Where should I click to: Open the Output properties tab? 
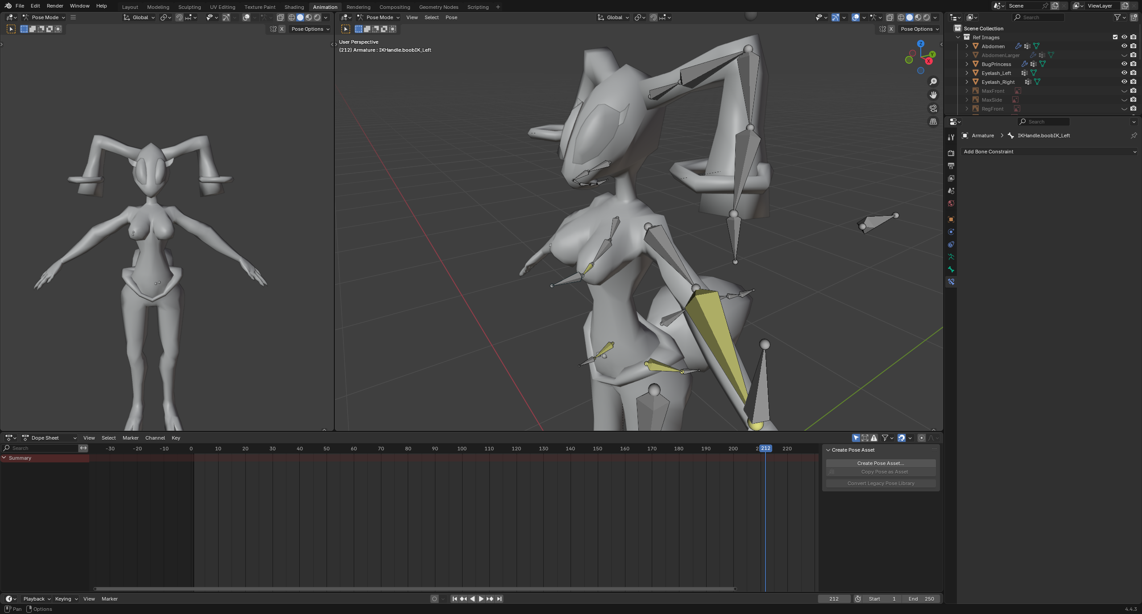click(x=951, y=166)
